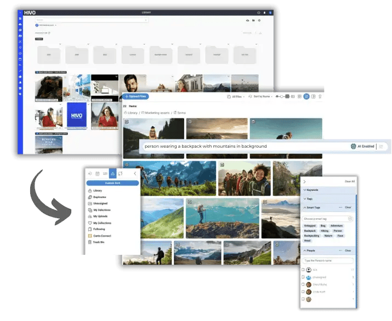Viewport: 392px width, 321px height.
Task: Expand the Tags filter section
Action: pos(310,199)
